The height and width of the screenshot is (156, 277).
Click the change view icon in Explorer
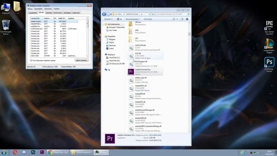pos(174,19)
